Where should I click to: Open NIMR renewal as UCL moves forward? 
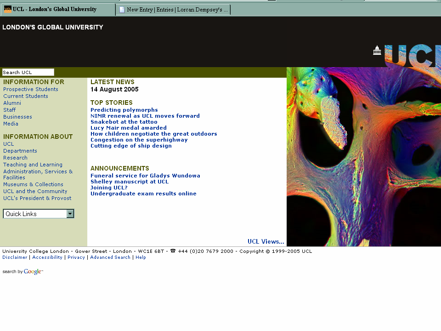[145, 116]
